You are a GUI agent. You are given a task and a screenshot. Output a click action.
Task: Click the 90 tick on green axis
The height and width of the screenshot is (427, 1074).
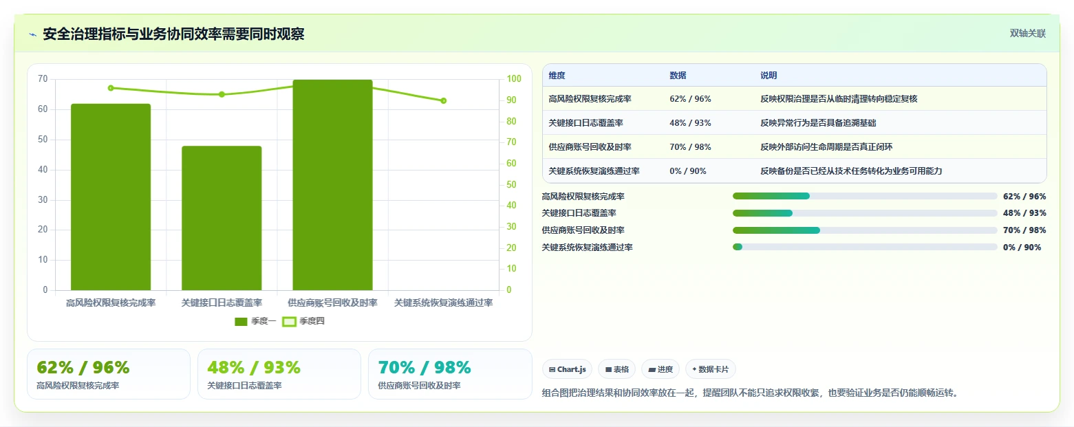point(511,100)
